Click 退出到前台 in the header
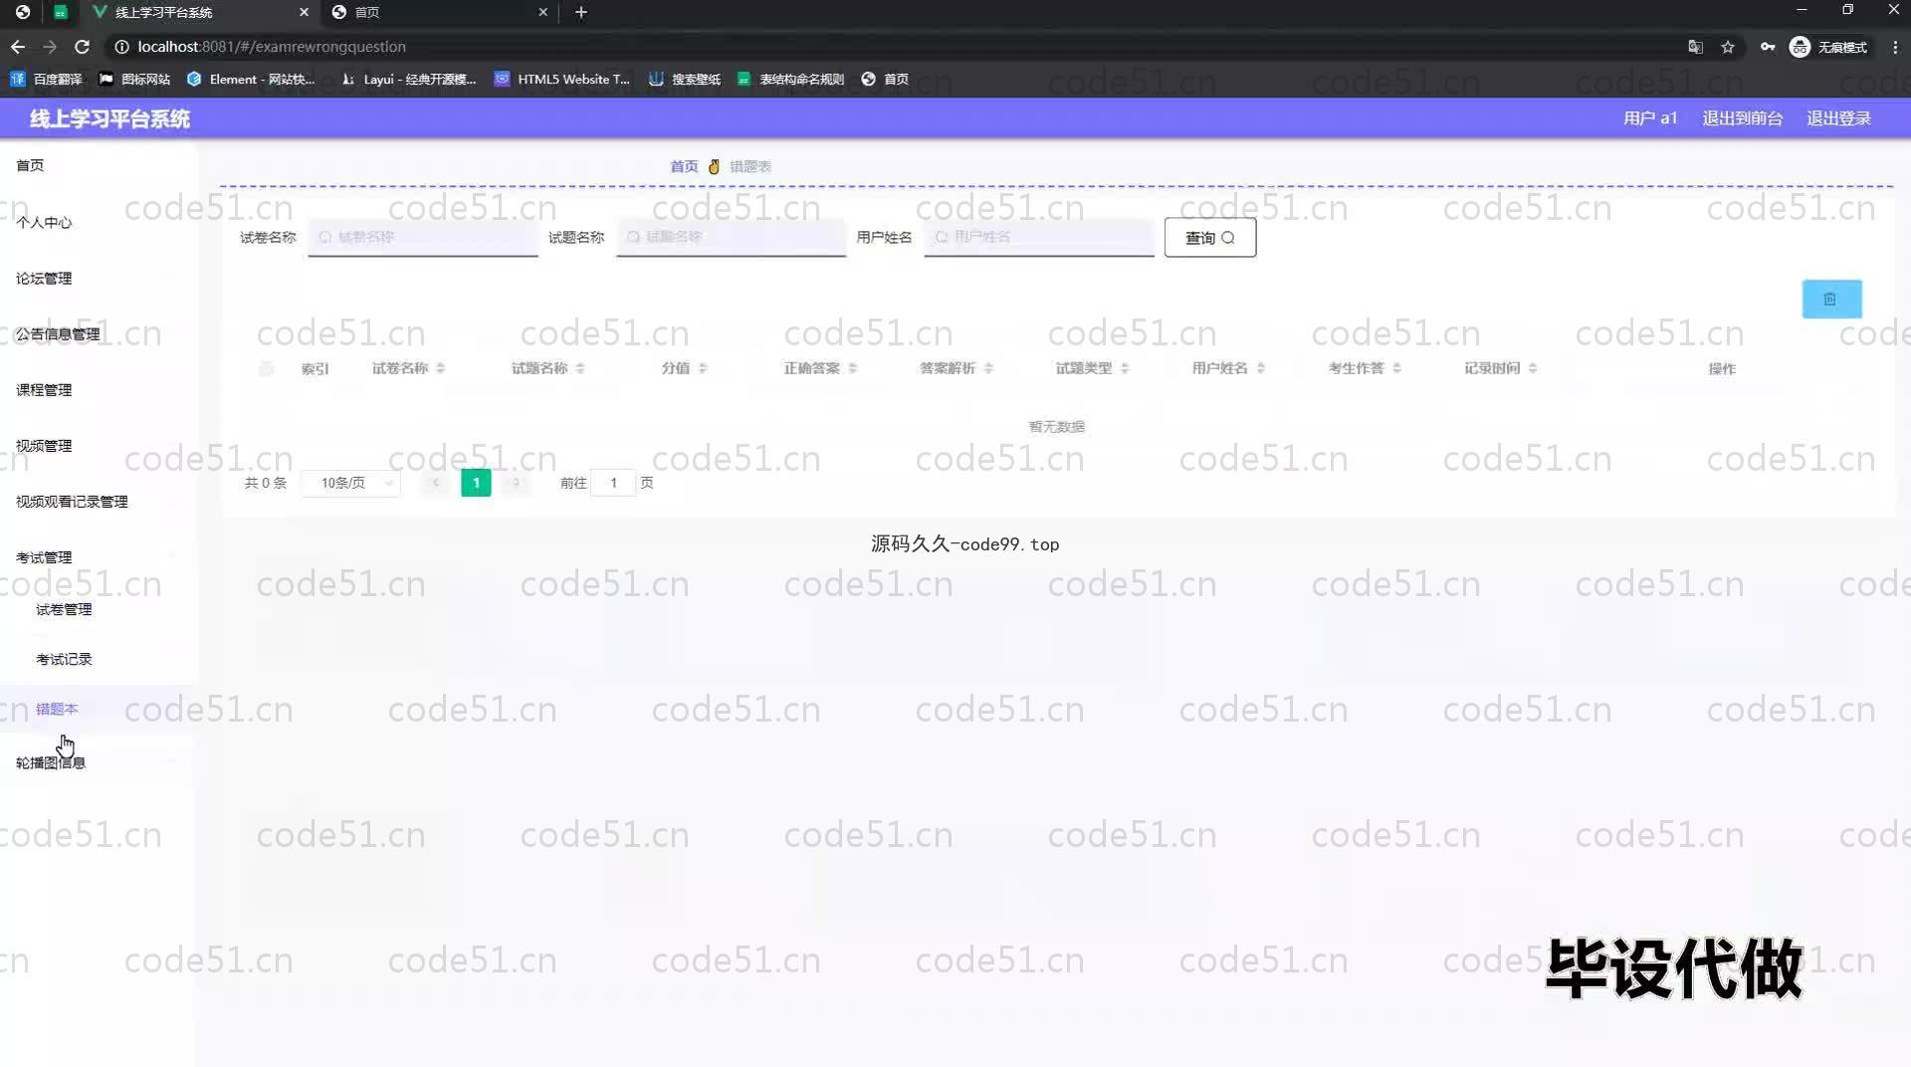Image resolution: width=1911 pixels, height=1067 pixels. click(x=1742, y=118)
